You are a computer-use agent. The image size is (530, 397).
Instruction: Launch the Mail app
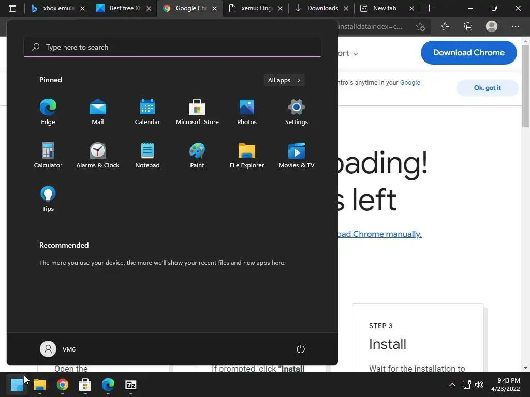pyautogui.click(x=98, y=112)
